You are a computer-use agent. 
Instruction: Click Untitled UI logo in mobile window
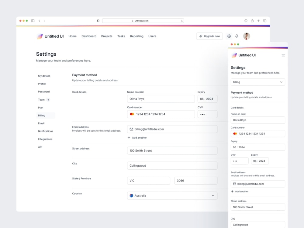(244, 55)
